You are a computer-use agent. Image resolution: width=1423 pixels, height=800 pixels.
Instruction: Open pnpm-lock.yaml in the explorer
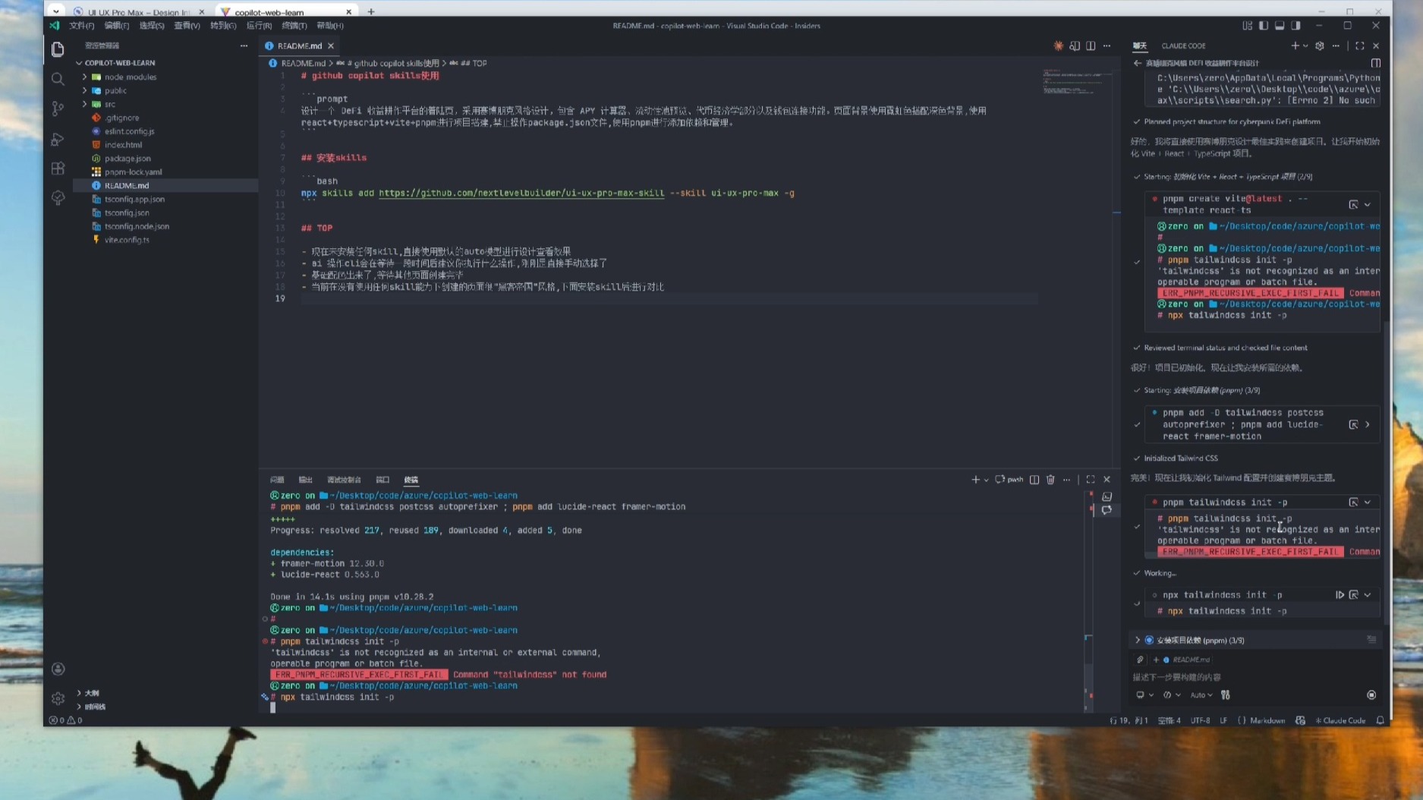tap(133, 172)
